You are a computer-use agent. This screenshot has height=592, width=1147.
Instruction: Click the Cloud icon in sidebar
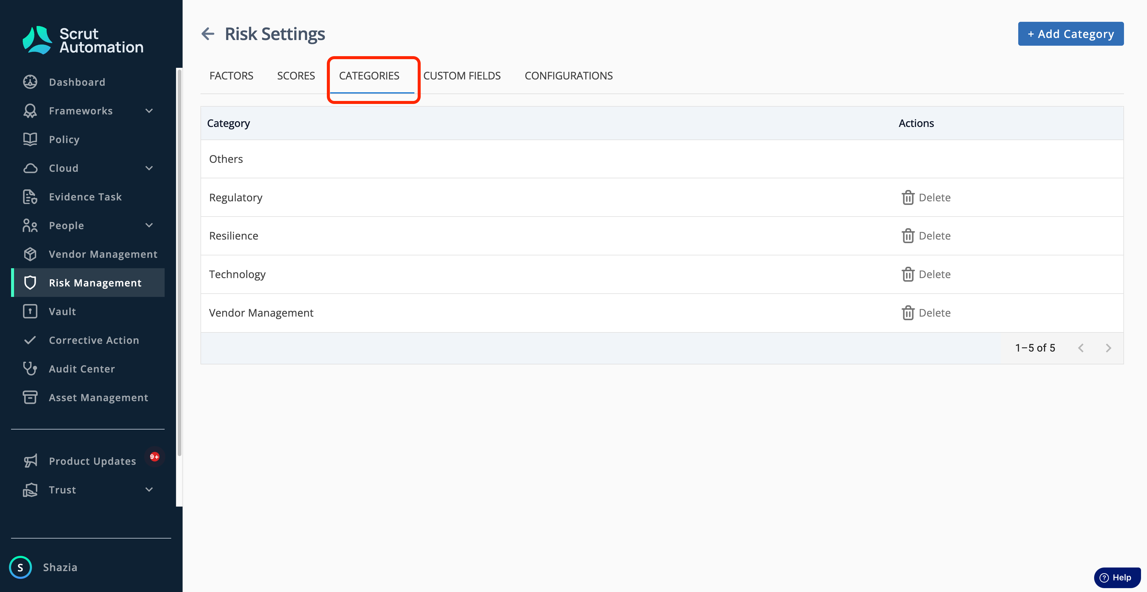click(x=30, y=168)
